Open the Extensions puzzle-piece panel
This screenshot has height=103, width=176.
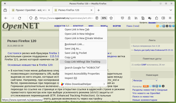coord(156,18)
